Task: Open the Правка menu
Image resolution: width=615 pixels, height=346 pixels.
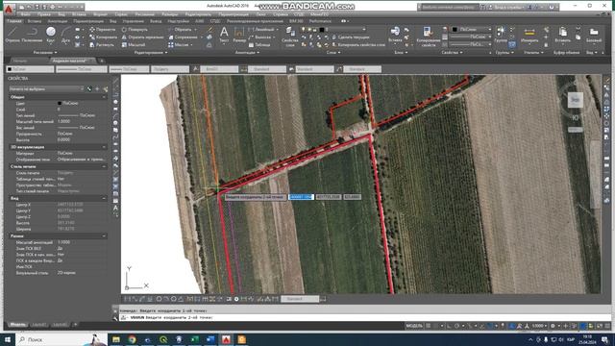Action: pyautogui.click(x=44, y=14)
